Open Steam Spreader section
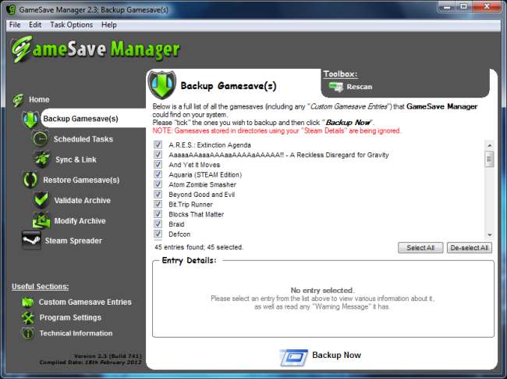Viewport: 507px width, 379px height. click(73, 241)
